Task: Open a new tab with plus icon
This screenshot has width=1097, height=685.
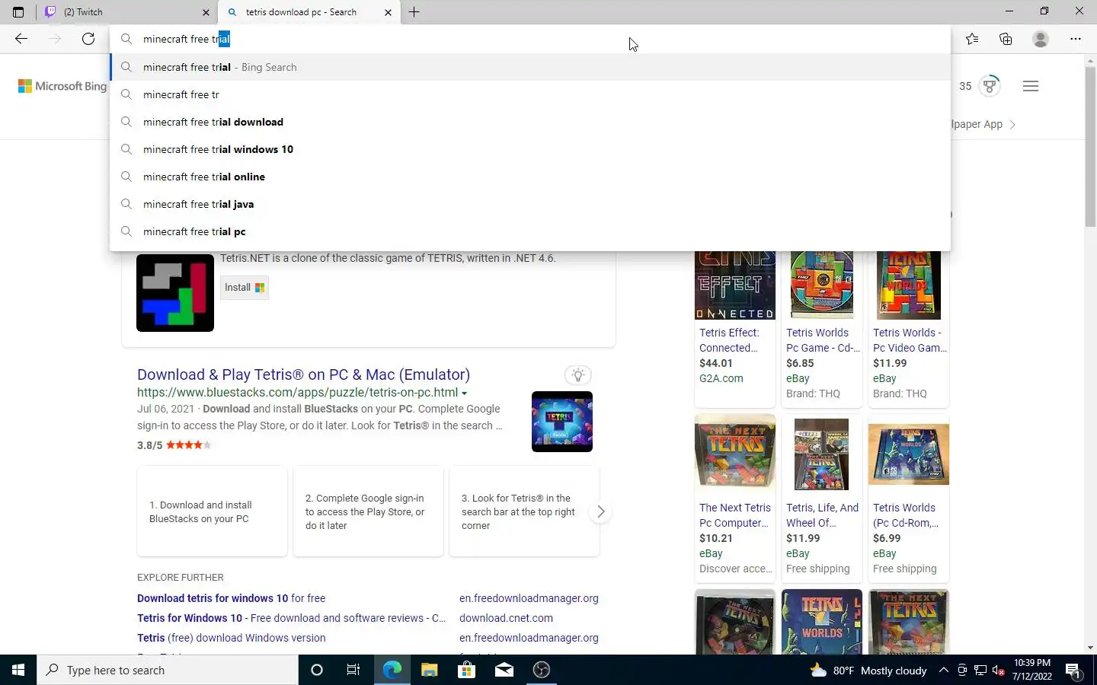Action: click(414, 11)
